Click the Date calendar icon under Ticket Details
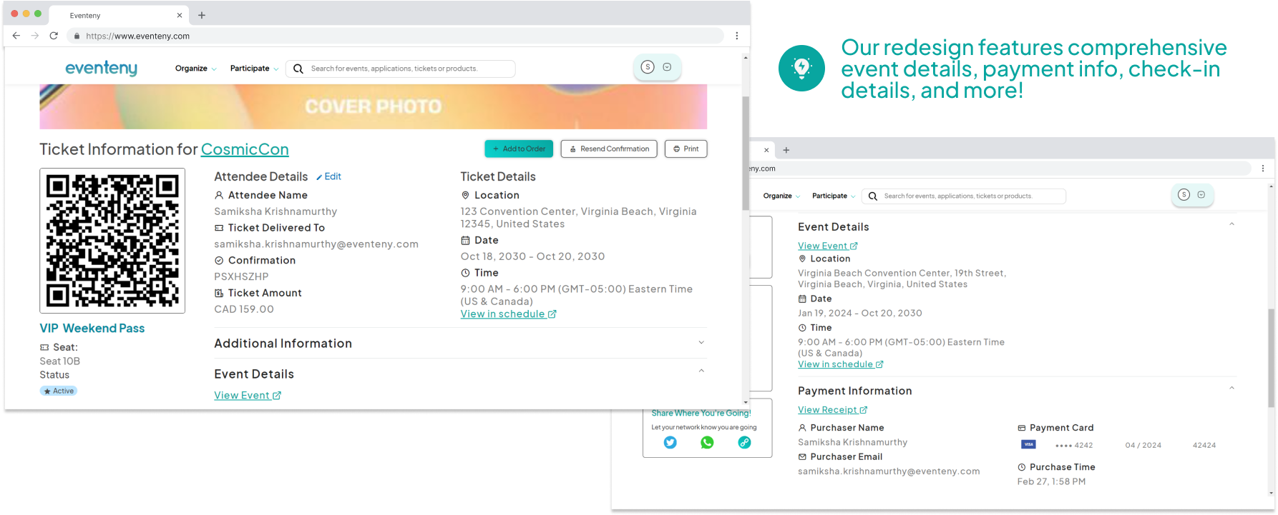The width and height of the screenshot is (1278, 515). (465, 241)
